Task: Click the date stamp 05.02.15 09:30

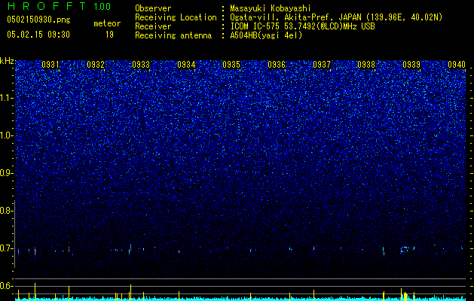Action: tap(38, 35)
